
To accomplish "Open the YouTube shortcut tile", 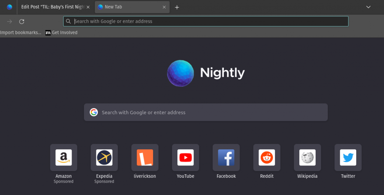I will pyautogui.click(x=185, y=157).
